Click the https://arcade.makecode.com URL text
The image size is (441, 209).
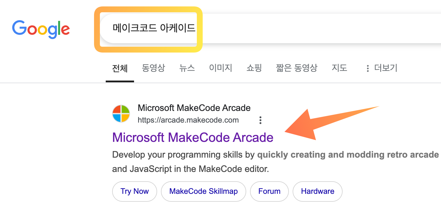(188, 120)
